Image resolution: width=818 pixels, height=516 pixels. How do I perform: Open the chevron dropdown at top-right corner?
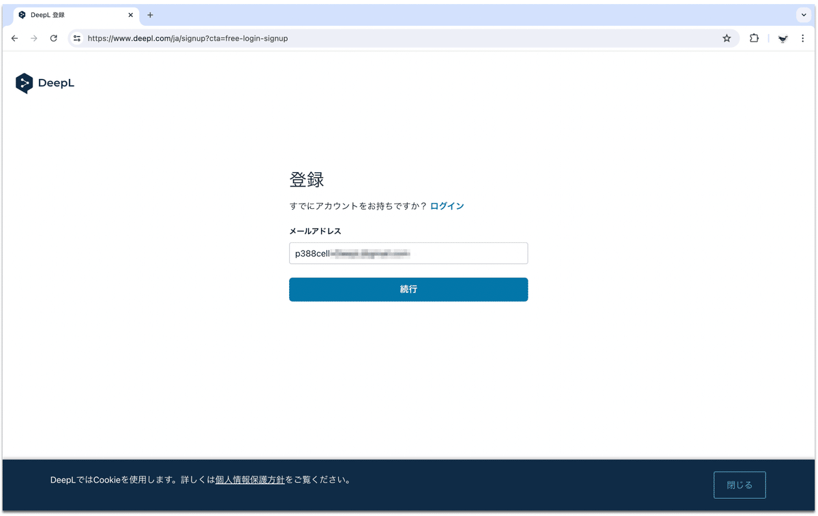(803, 14)
